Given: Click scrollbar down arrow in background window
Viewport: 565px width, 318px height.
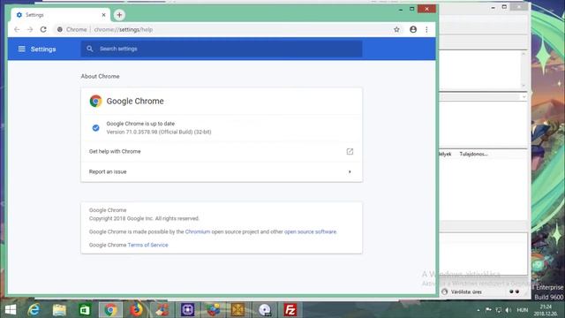Looking at the screenshot, I should [524, 86].
